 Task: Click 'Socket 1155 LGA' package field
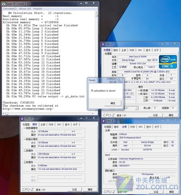(138, 64)
